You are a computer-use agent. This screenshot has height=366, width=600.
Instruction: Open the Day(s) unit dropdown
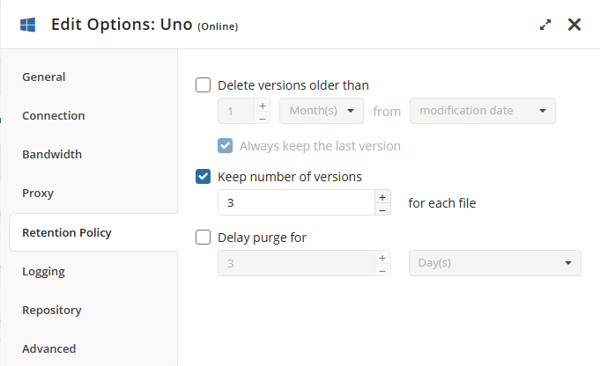click(x=494, y=263)
